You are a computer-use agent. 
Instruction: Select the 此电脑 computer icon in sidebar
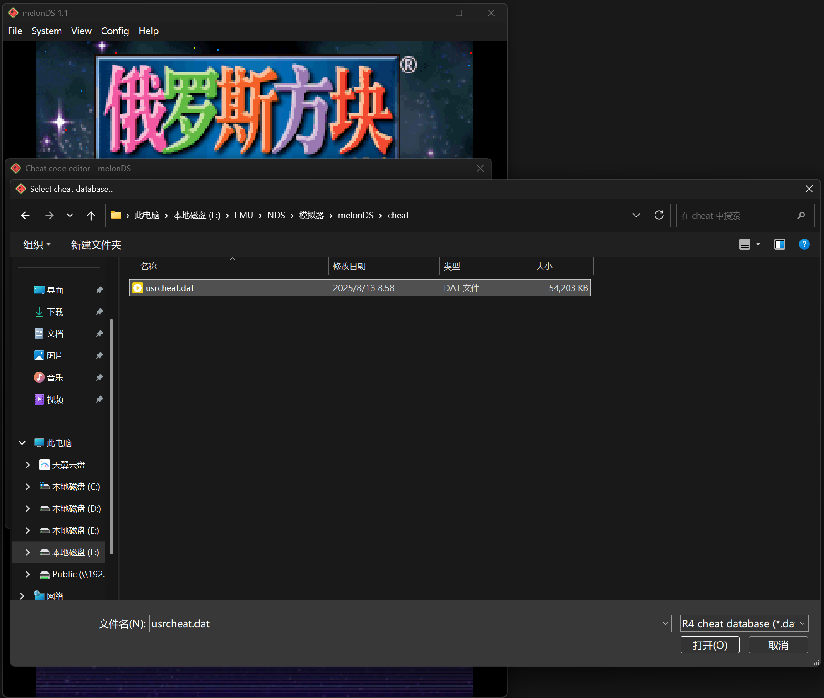click(39, 442)
